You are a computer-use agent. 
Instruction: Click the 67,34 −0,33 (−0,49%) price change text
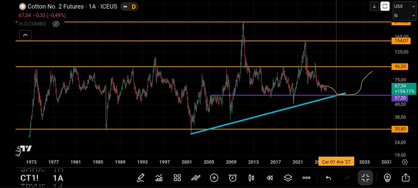[42, 15]
